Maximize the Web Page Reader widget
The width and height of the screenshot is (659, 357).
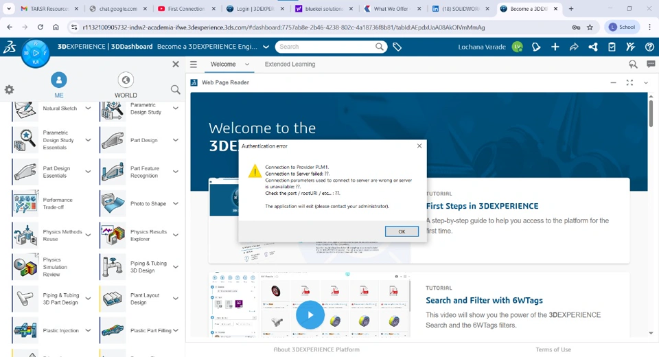pyautogui.click(x=629, y=83)
